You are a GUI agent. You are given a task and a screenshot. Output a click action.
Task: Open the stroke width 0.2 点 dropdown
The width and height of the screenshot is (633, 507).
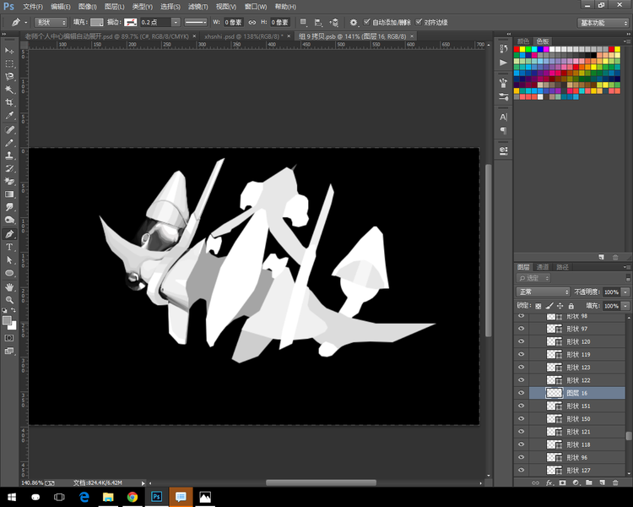[x=176, y=22]
